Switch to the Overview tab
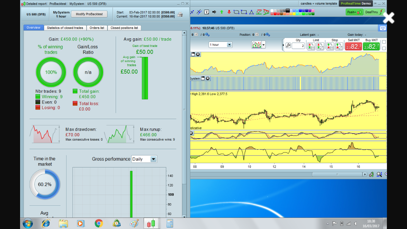 (x=33, y=28)
